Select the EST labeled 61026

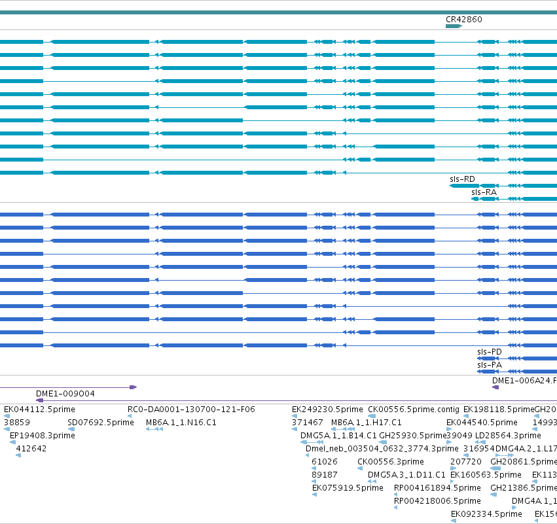[325, 461]
